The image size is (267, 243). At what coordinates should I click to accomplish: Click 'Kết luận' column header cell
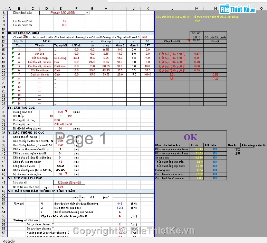pyautogui.click(x=215, y=145)
